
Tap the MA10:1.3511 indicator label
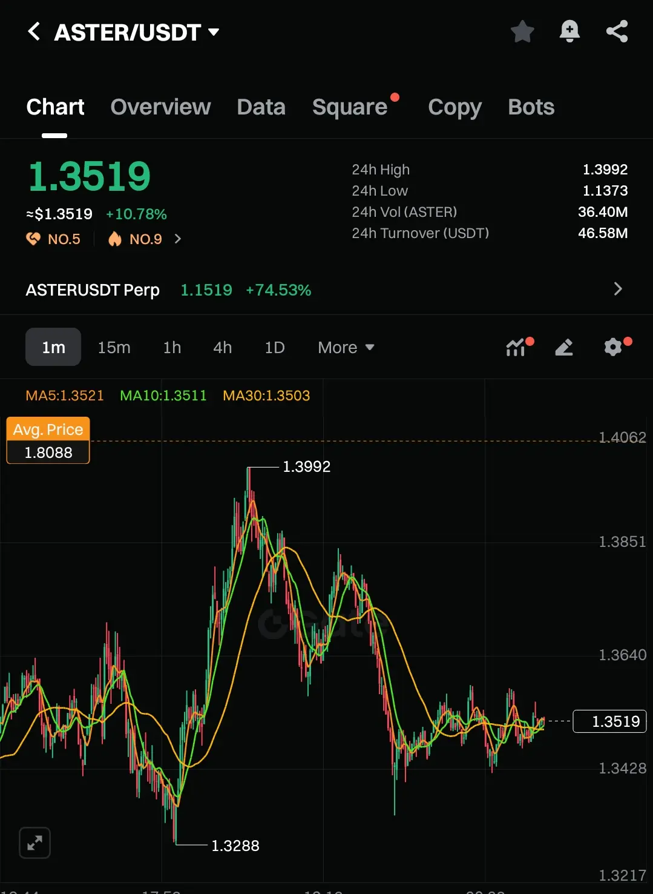point(163,396)
